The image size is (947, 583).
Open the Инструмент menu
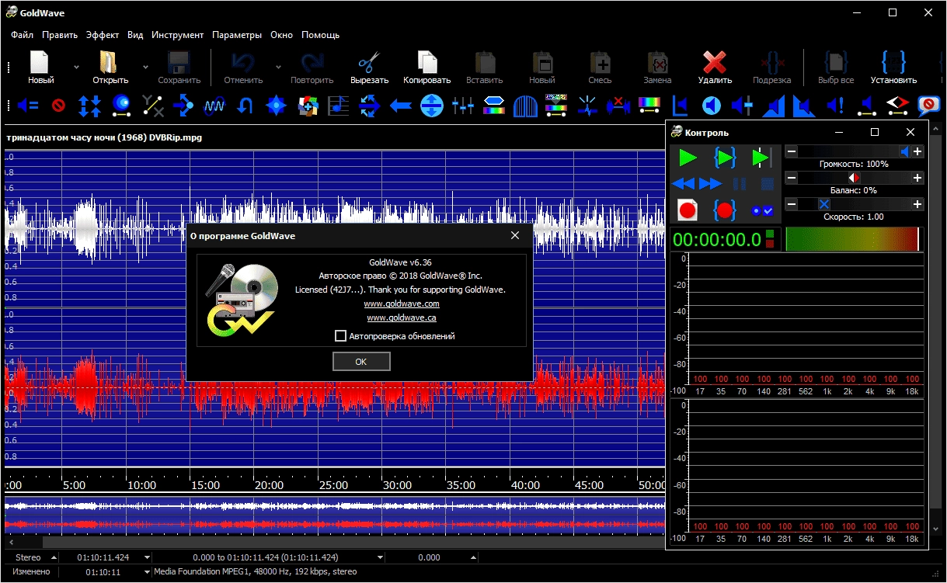(x=178, y=35)
